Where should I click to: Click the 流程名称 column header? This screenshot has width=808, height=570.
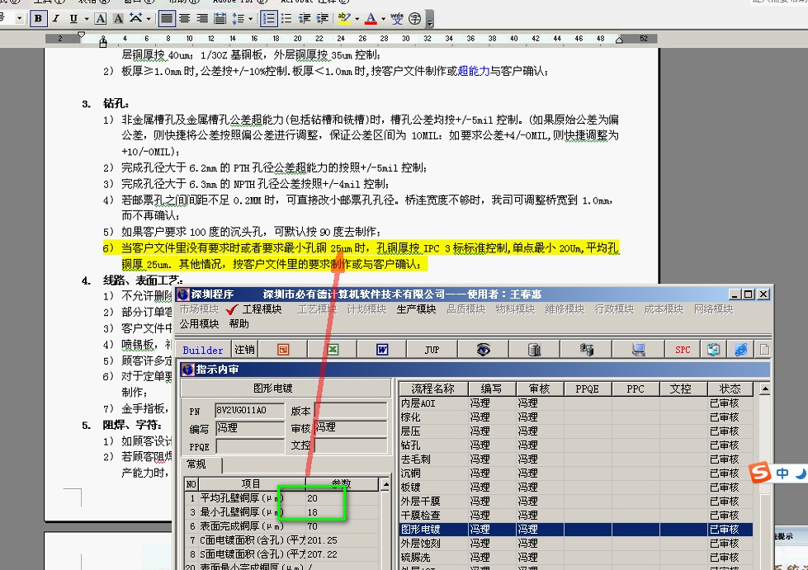click(432, 389)
